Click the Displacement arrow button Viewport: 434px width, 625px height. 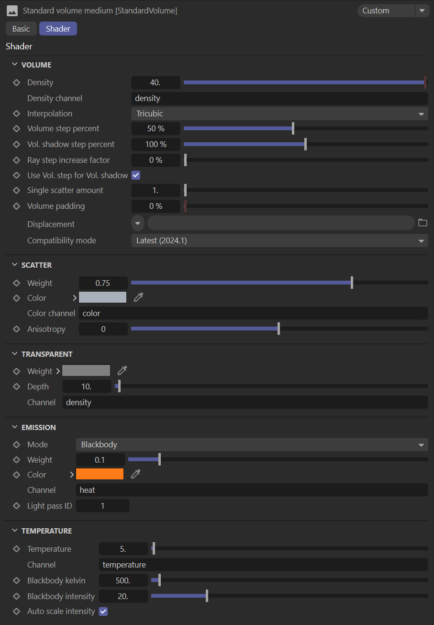tap(138, 223)
